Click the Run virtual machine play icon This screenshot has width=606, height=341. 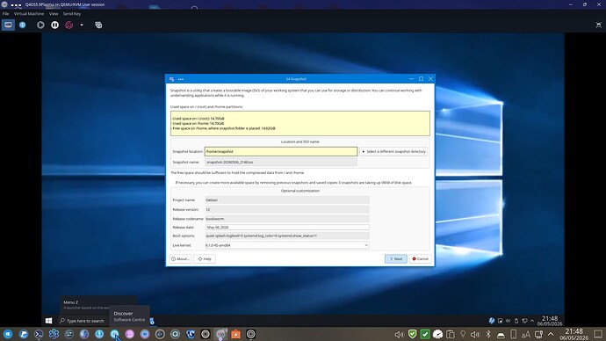40,25
